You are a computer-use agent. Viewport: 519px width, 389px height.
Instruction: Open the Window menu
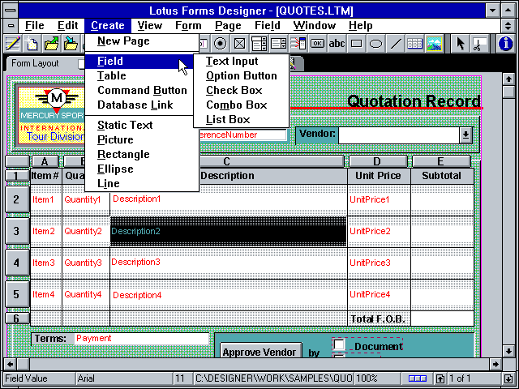315,25
